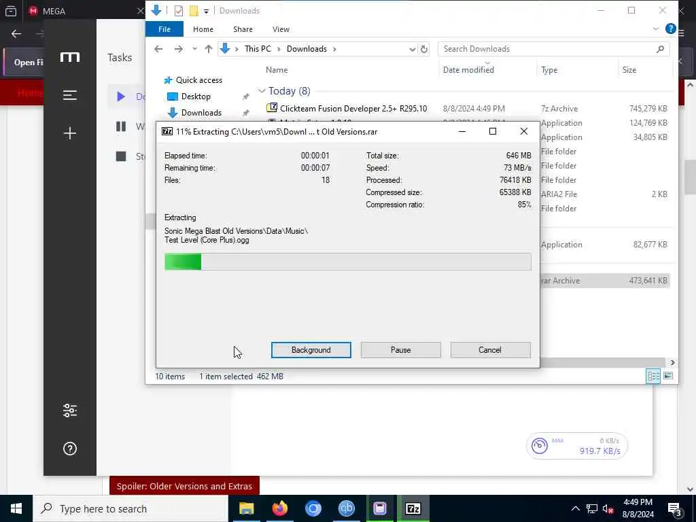
Task: Refresh the Downloads folder
Action: [x=424, y=49]
